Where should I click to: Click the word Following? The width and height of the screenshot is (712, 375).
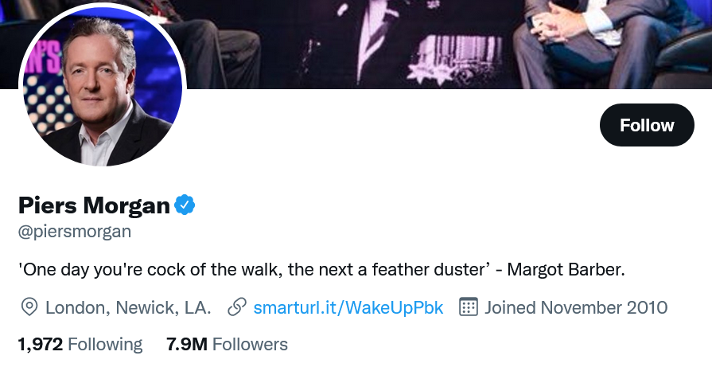(x=105, y=345)
